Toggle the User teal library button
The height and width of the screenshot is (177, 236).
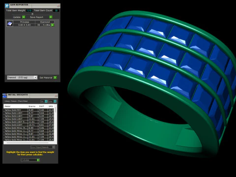coord(55,101)
